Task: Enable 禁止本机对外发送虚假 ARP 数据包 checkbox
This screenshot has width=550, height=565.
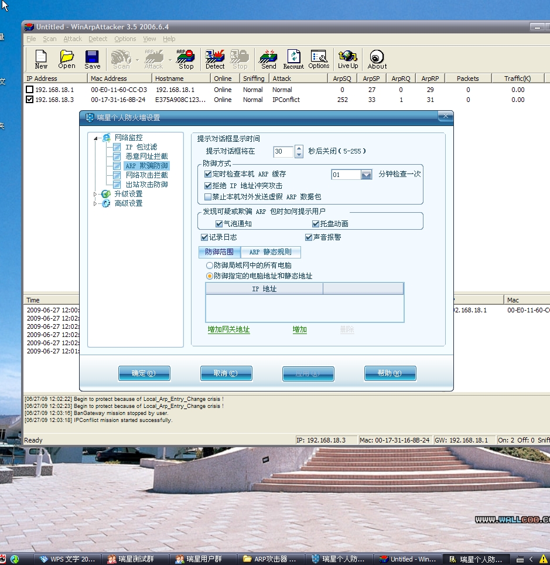Action: point(208,197)
